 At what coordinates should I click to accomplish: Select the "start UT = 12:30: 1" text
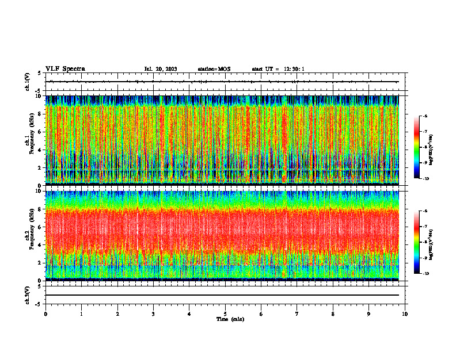click(x=278, y=69)
